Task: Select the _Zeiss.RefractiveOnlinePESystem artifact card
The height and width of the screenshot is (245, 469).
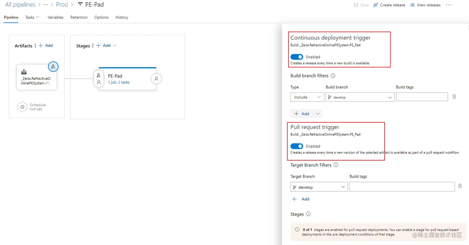Action: coord(37,77)
